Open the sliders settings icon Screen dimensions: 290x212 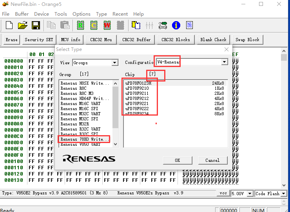pos(149,25)
